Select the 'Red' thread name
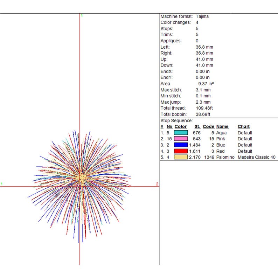 pos(220,151)
